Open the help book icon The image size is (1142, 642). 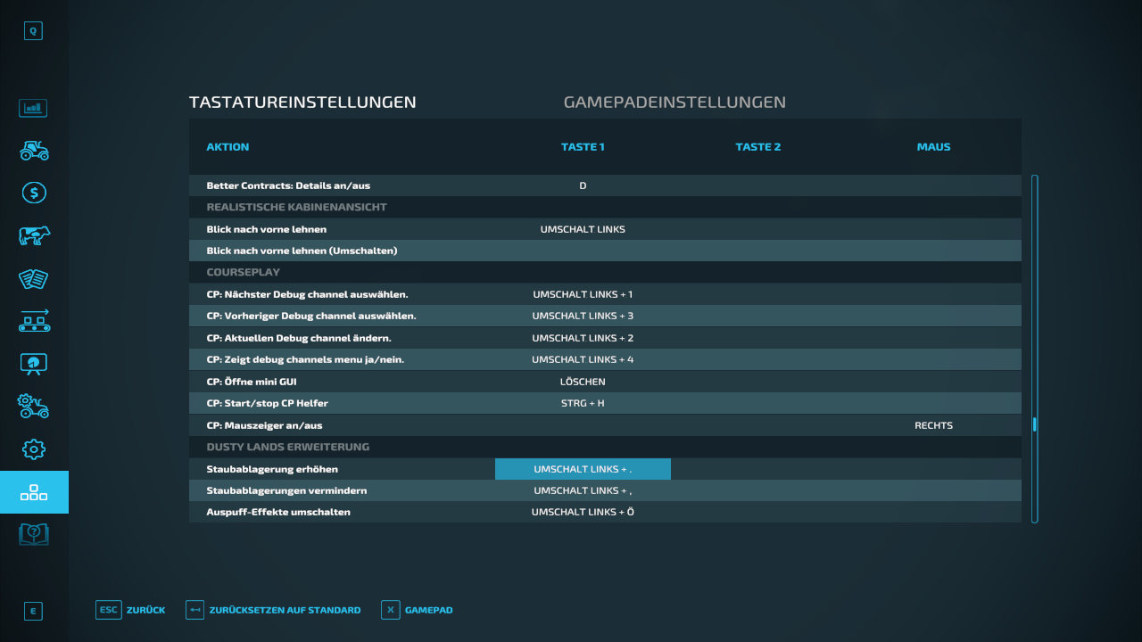pyautogui.click(x=34, y=535)
